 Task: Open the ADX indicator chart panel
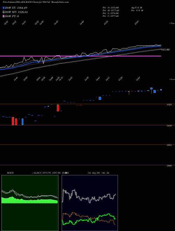(x=90, y=203)
